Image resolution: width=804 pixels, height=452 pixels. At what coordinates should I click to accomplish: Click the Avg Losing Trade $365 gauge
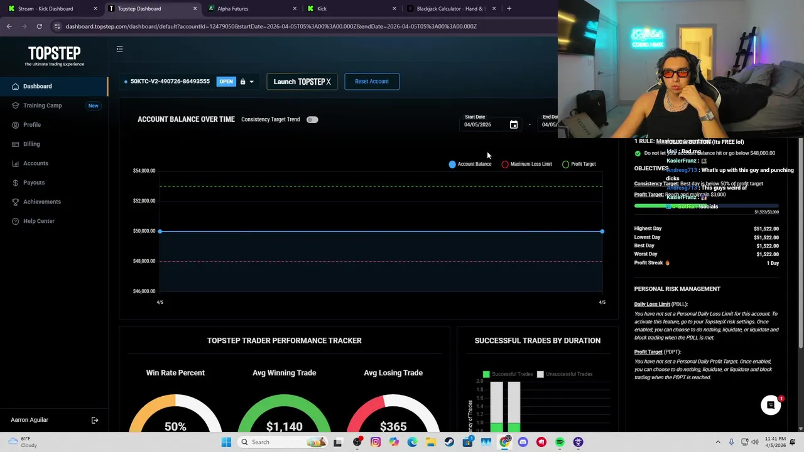click(393, 413)
